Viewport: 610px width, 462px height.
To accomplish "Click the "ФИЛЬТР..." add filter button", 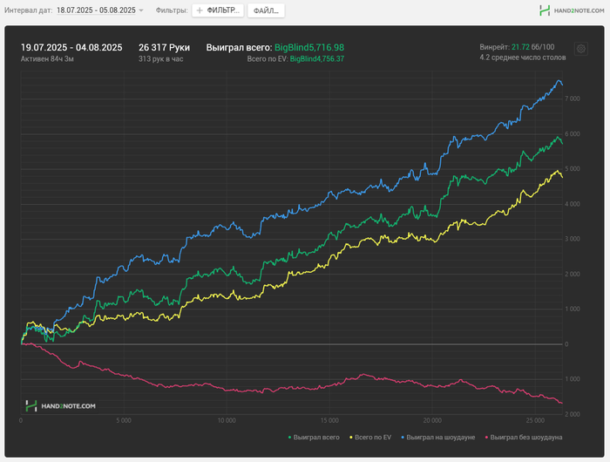I will [218, 10].
